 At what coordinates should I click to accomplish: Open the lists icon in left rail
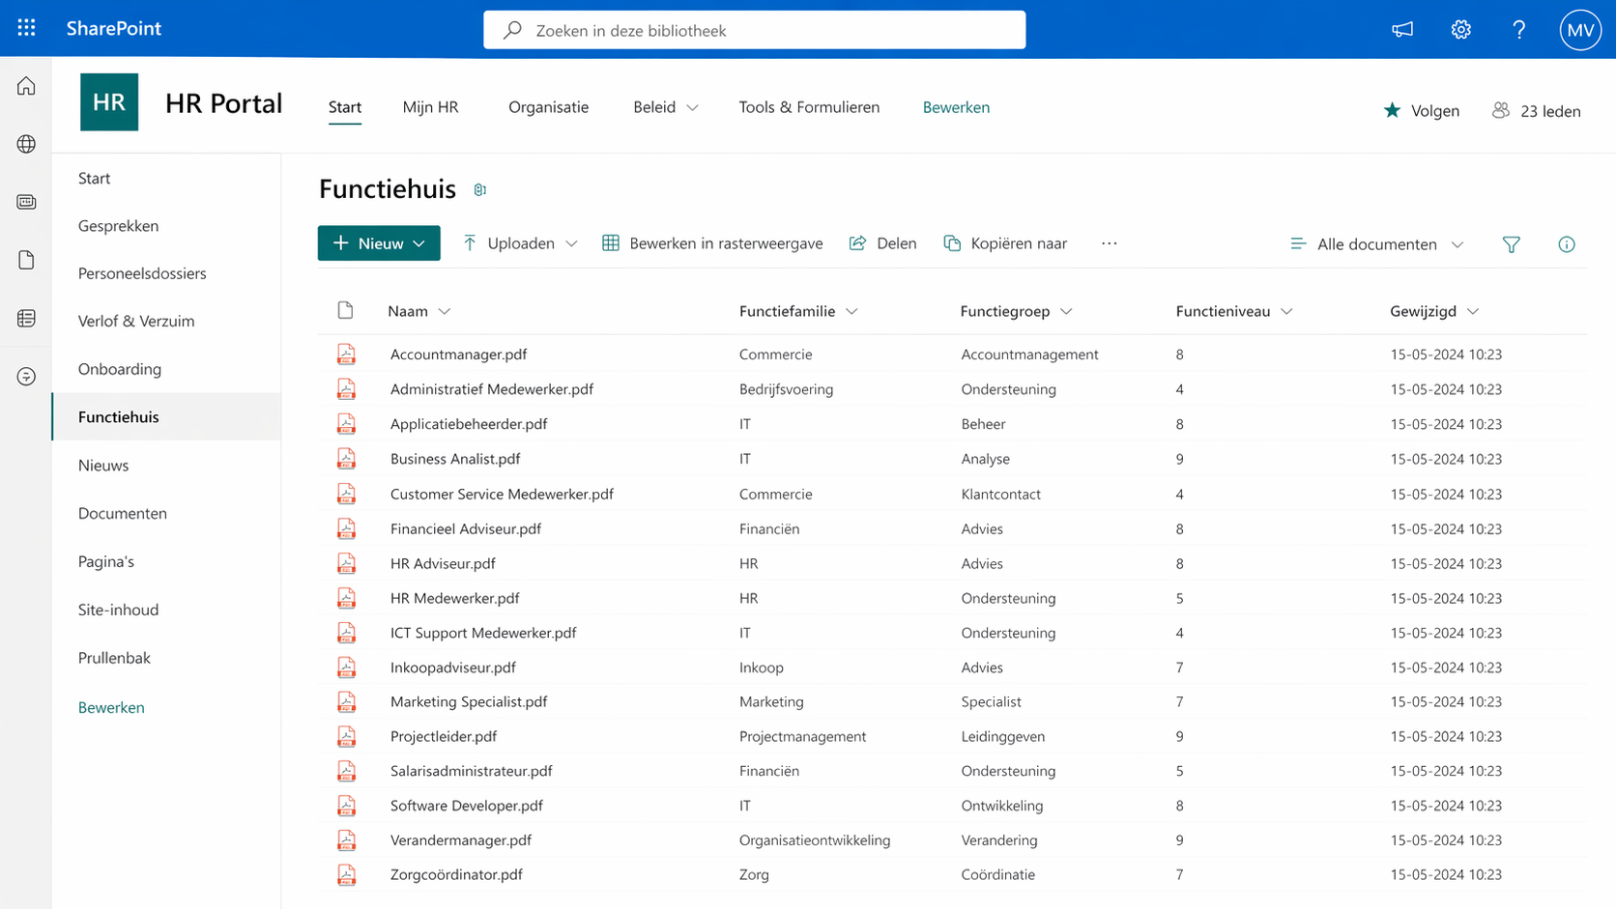(26, 318)
